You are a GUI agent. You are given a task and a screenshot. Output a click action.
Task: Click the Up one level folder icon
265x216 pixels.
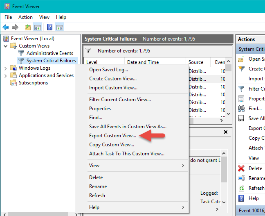tap(28, 27)
